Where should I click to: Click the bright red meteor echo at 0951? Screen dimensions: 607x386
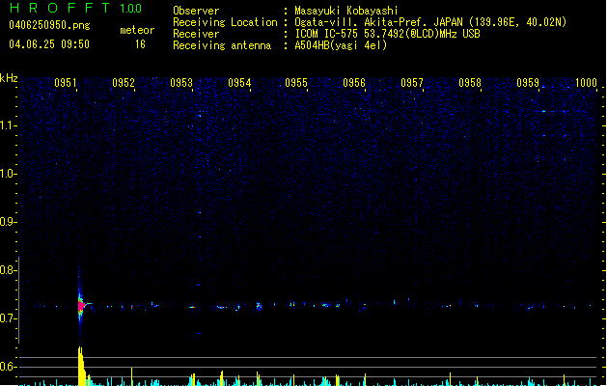[x=81, y=306]
